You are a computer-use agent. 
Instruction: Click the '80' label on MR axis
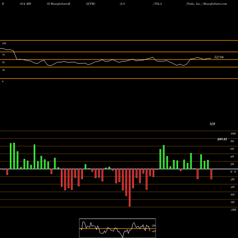(232, 141)
